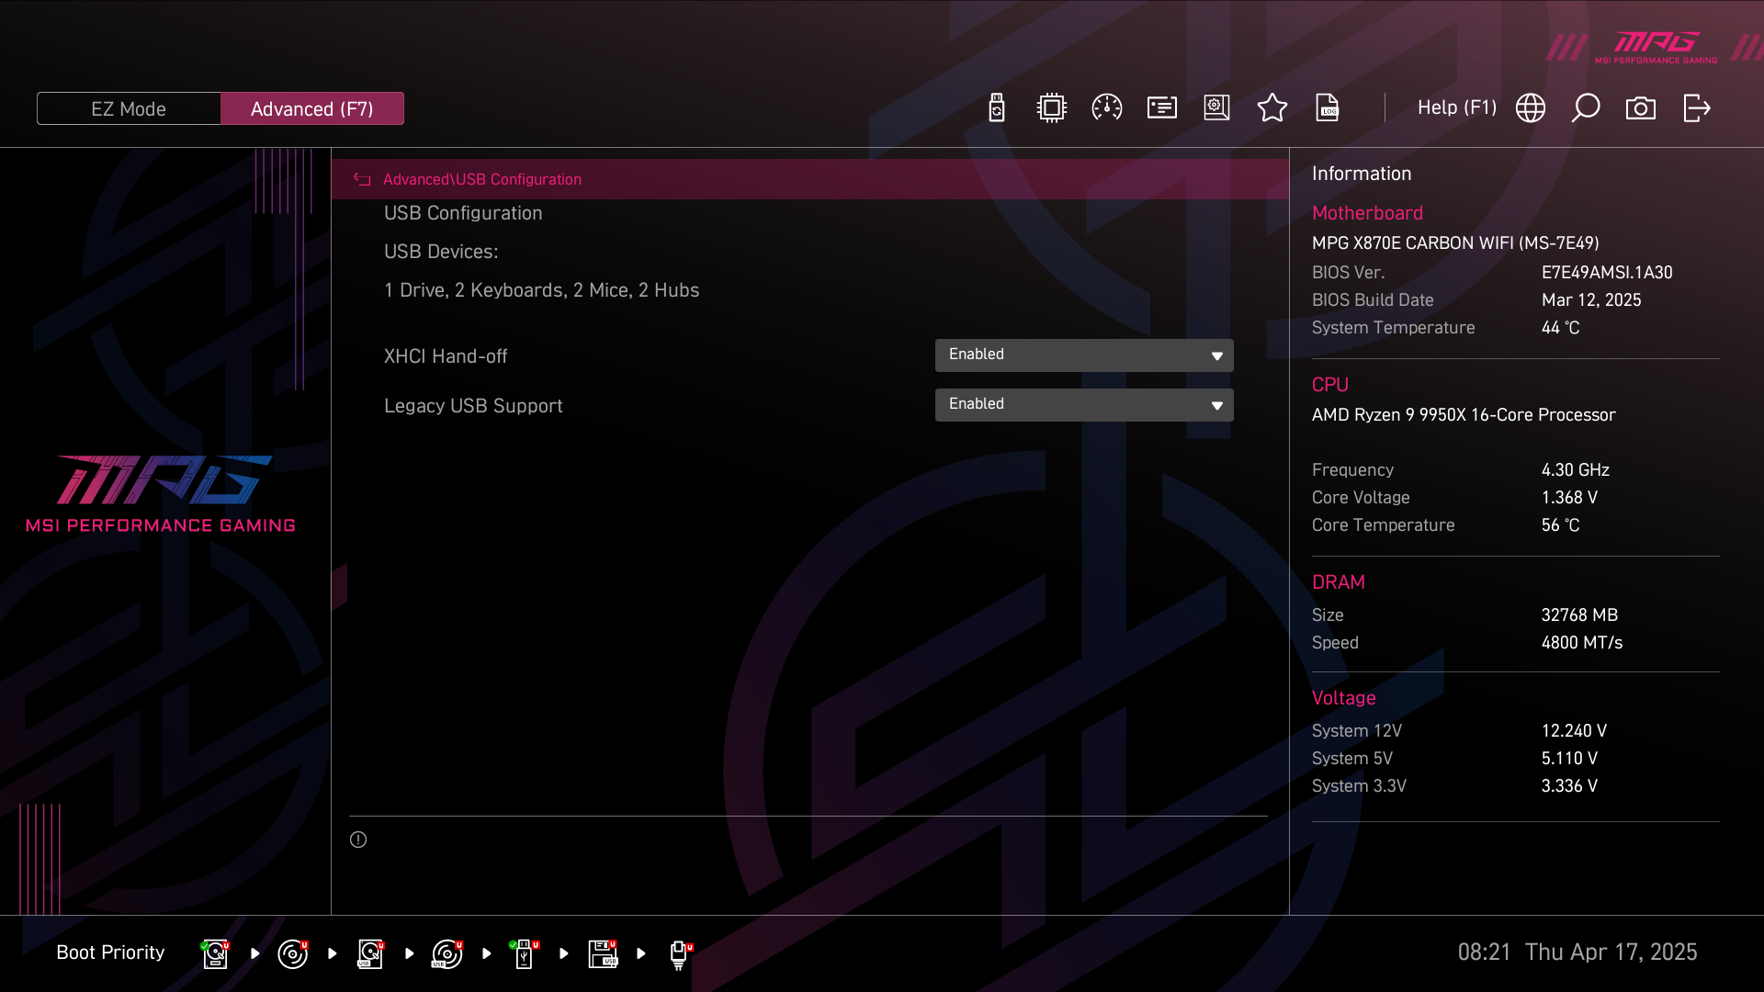Open the LOG file icon

[1328, 108]
